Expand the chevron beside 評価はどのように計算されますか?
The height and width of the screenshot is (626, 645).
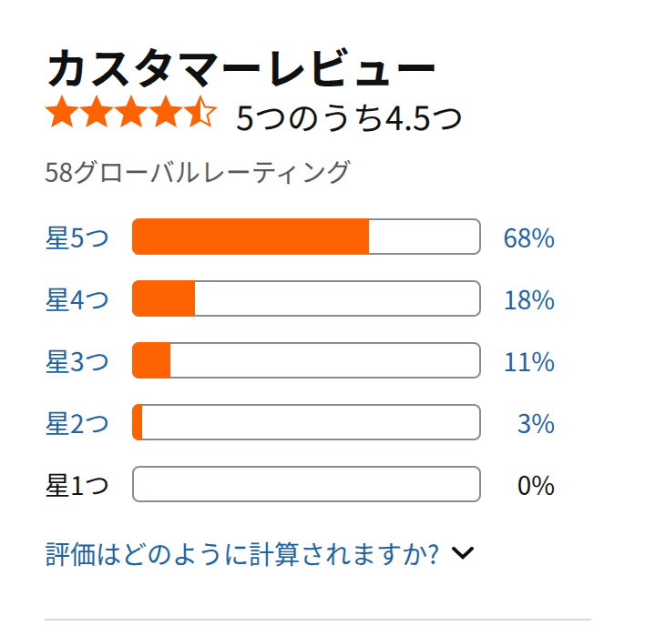(463, 553)
